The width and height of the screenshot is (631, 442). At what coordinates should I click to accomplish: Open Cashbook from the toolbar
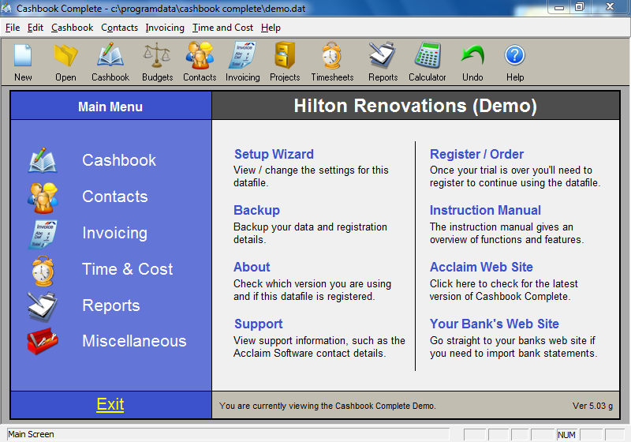[x=110, y=56]
